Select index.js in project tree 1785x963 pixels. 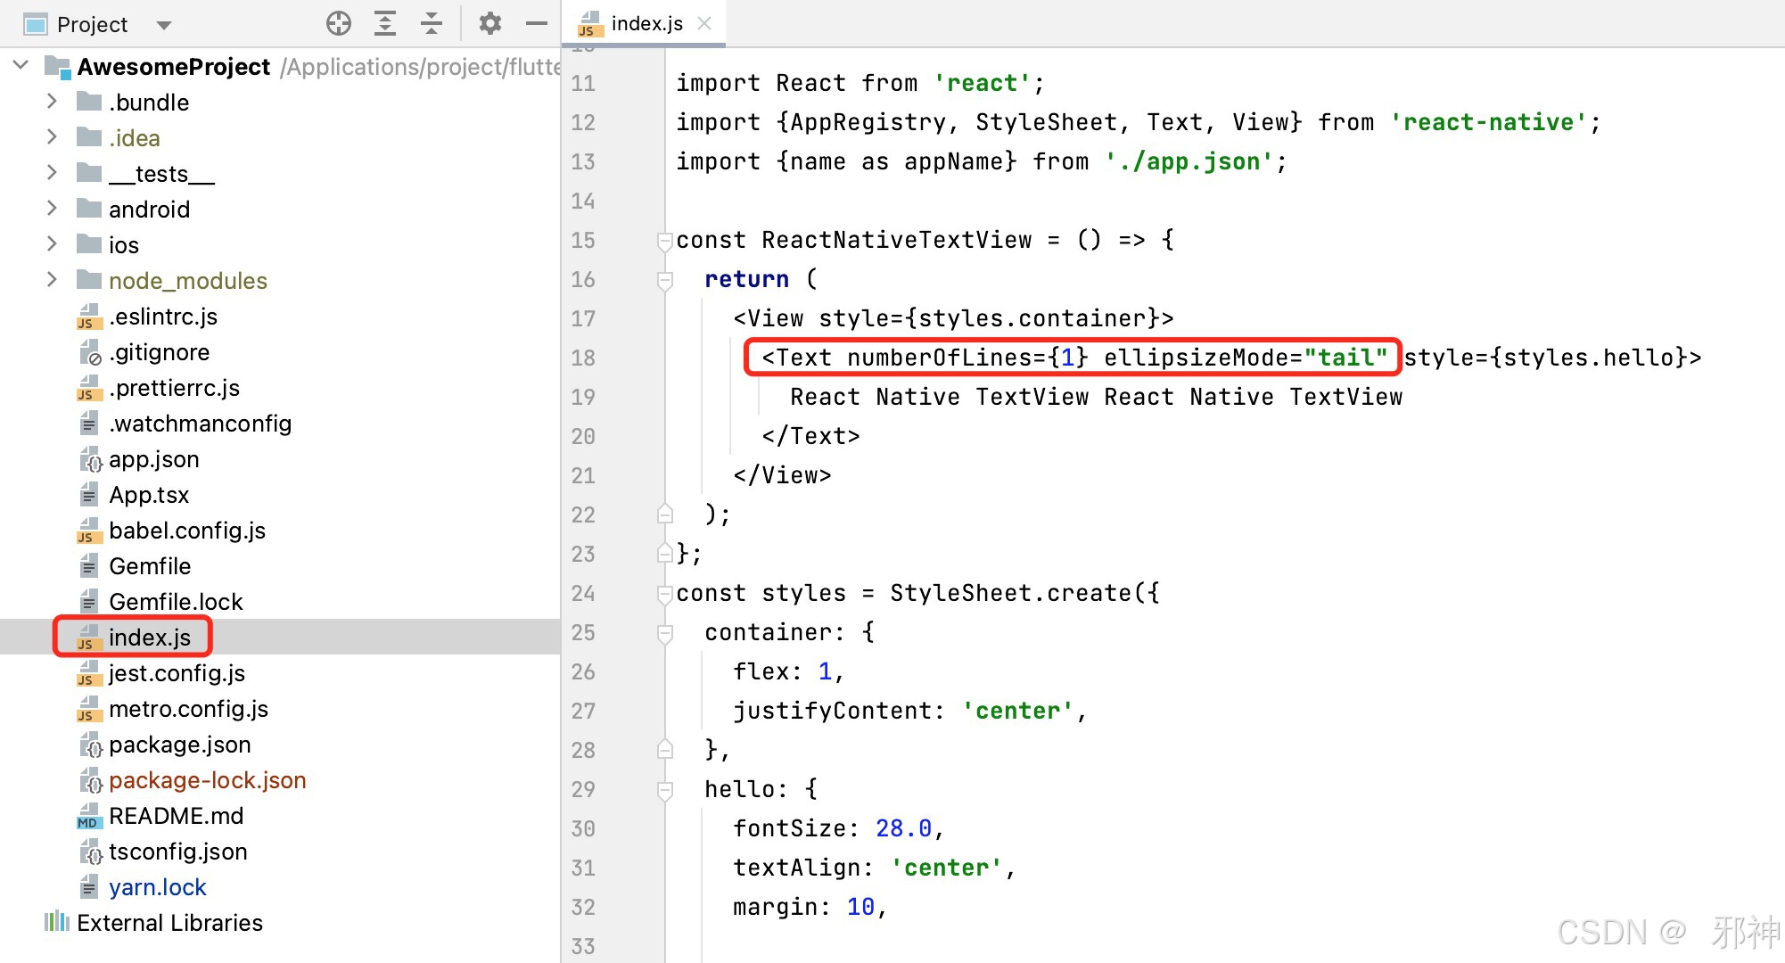click(150, 638)
